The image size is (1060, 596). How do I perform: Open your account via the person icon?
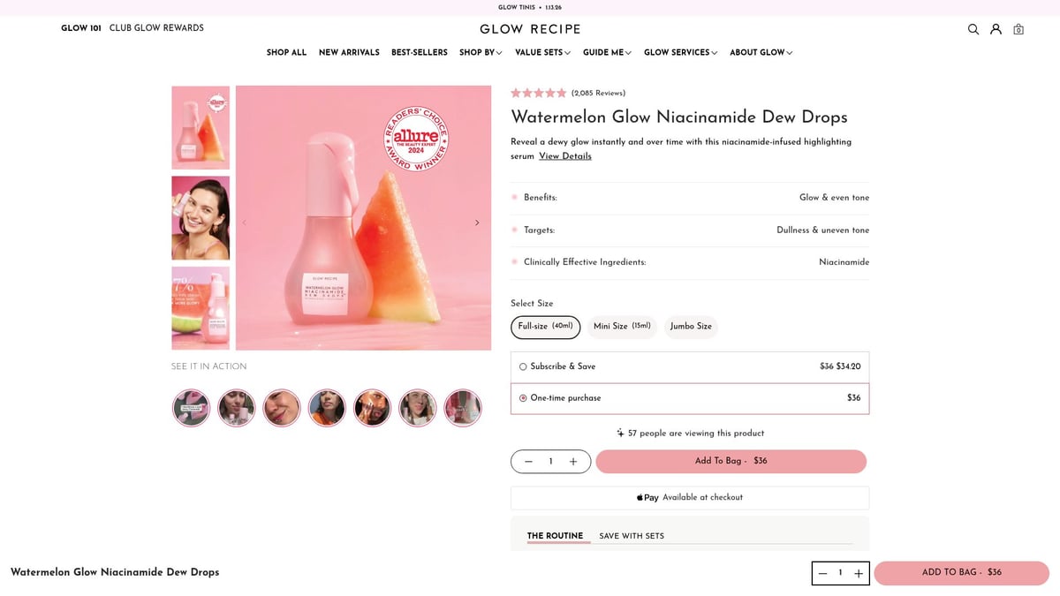996,29
